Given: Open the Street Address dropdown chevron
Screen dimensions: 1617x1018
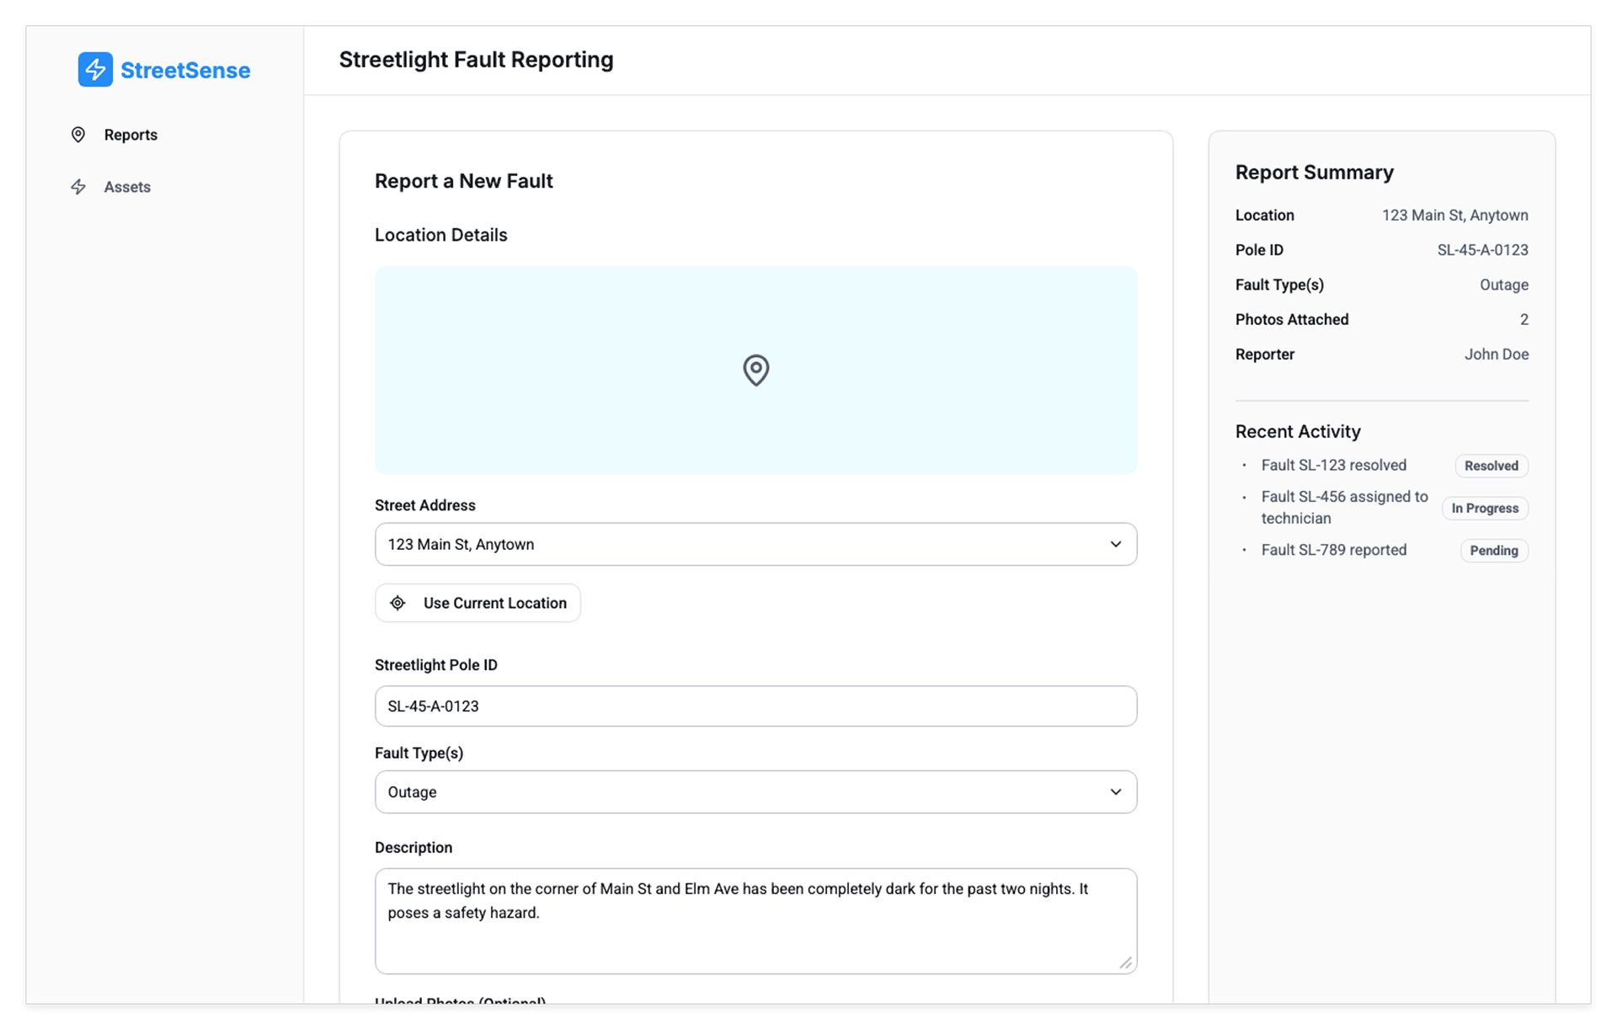Looking at the screenshot, I should pos(1115,544).
